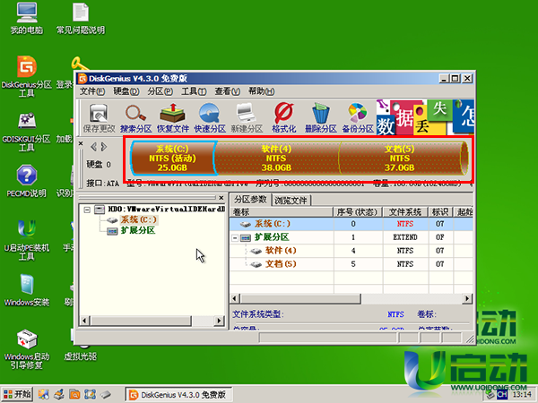Click the 标识 column header
The height and width of the screenshot is (403, 538).
[440, 212]
